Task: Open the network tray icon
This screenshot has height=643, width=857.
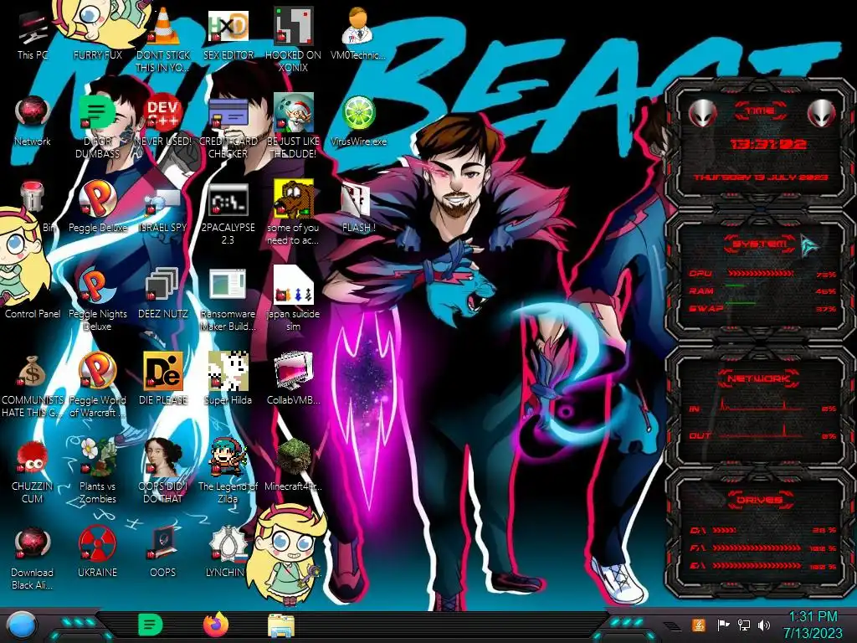Action: click(744, 625)
